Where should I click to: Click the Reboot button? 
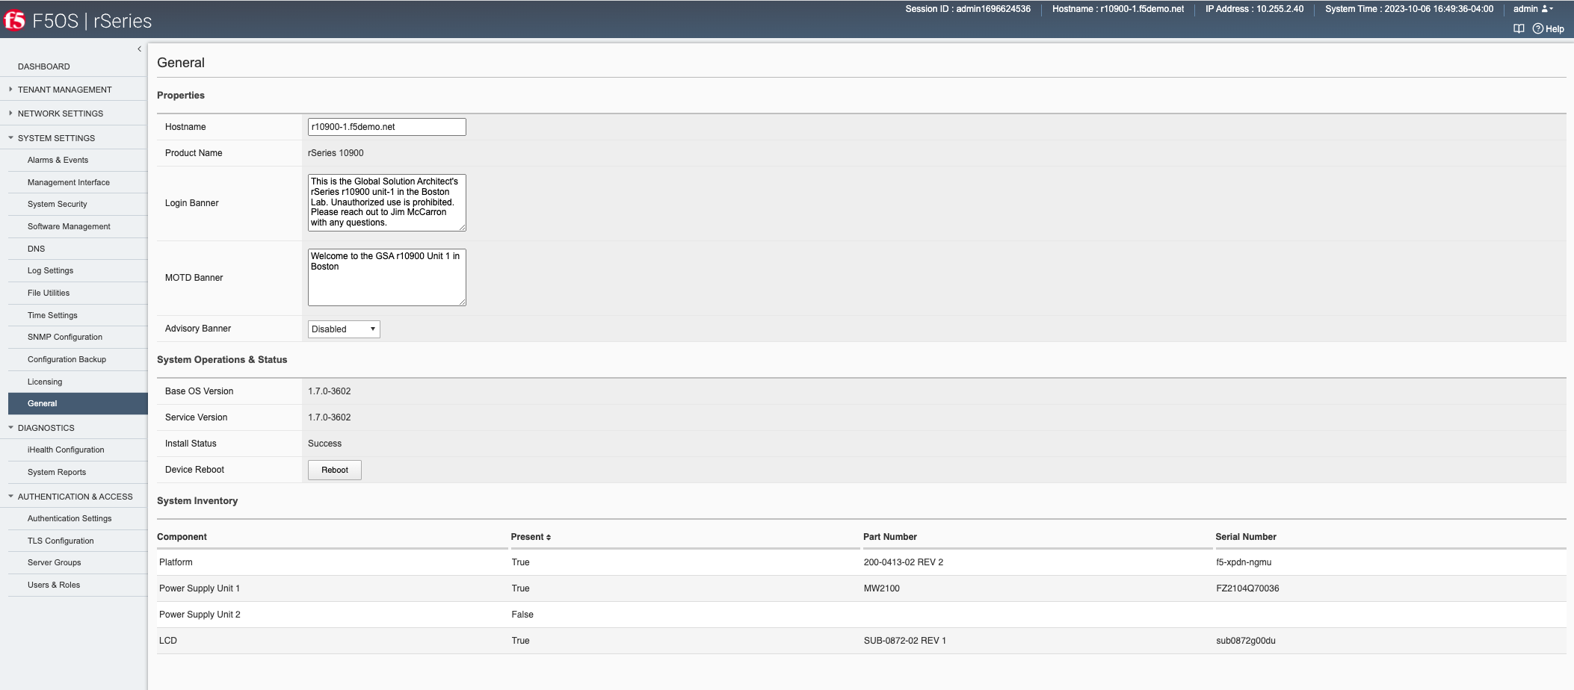tap(335, 470)
